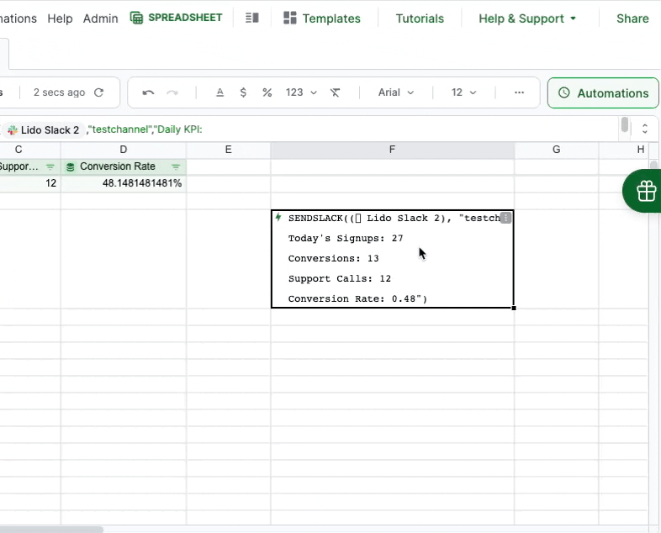The image size is (661, 533).
Task: Select column C header
Action: 19,150
